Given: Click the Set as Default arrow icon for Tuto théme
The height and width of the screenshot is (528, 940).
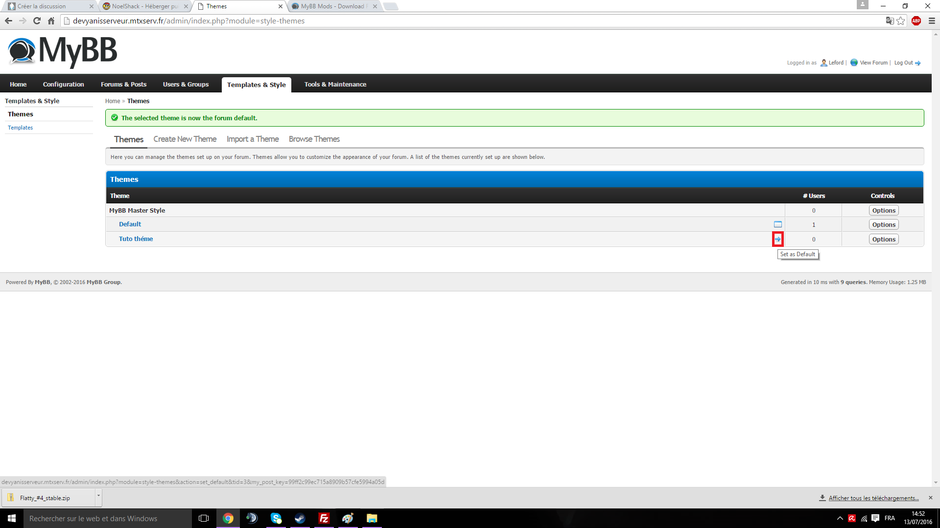Looking at the screenshot, I should click(x=777, y=239).
